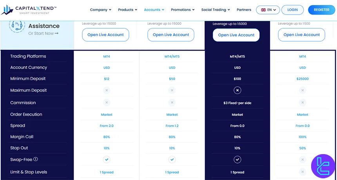This screenshot has height=180, width=337.
Task: Open the Accounts dropdown menu
Action: coord(154,10)
